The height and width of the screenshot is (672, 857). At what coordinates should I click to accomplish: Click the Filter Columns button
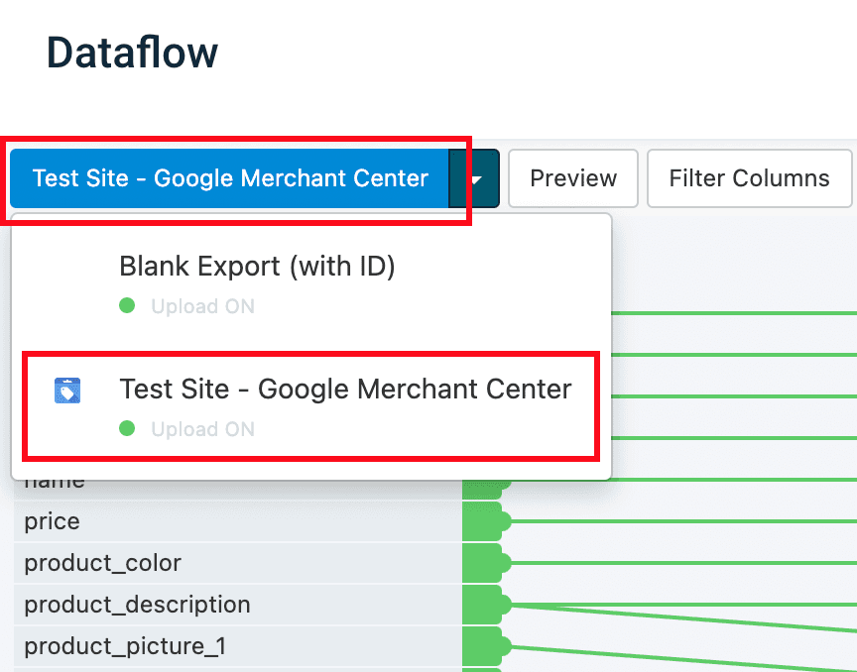pyautogui.click(x=749, y=179)
